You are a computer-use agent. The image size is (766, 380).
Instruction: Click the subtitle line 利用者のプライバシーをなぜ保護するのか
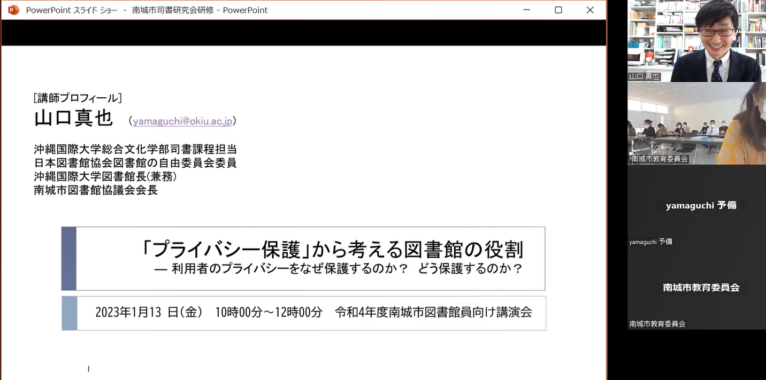(338, 269)
